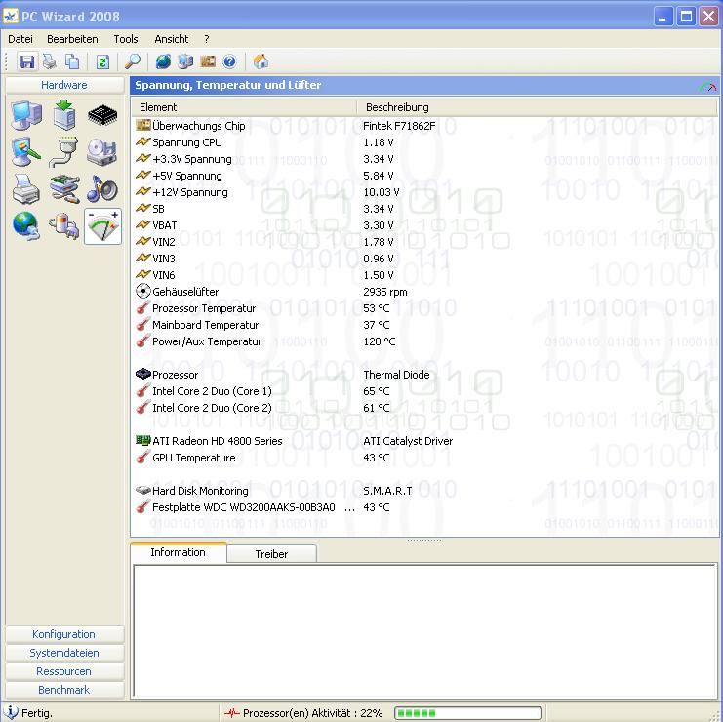Select the Gehäuselüfter row
The height and width of the screenshot is (722, 723).
tap(424, 292)
